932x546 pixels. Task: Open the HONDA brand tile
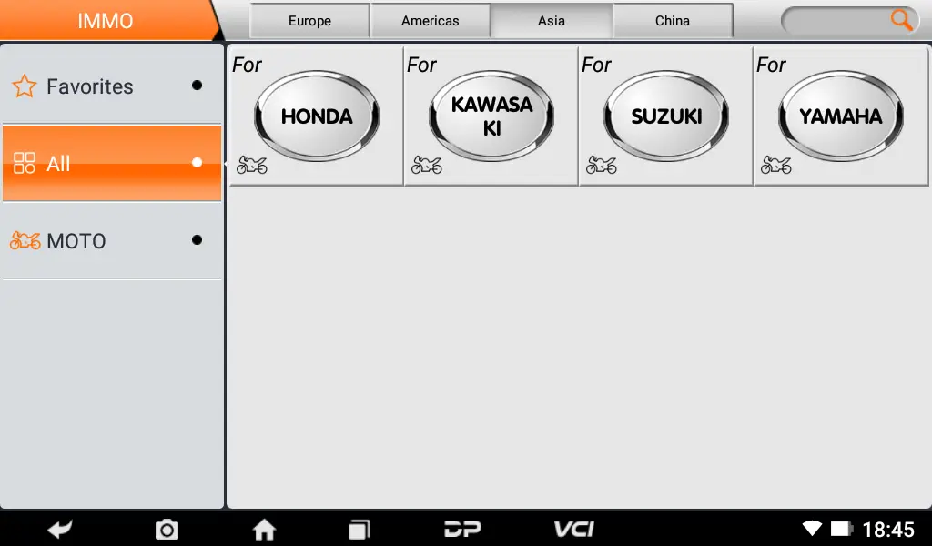click(316, 116)
